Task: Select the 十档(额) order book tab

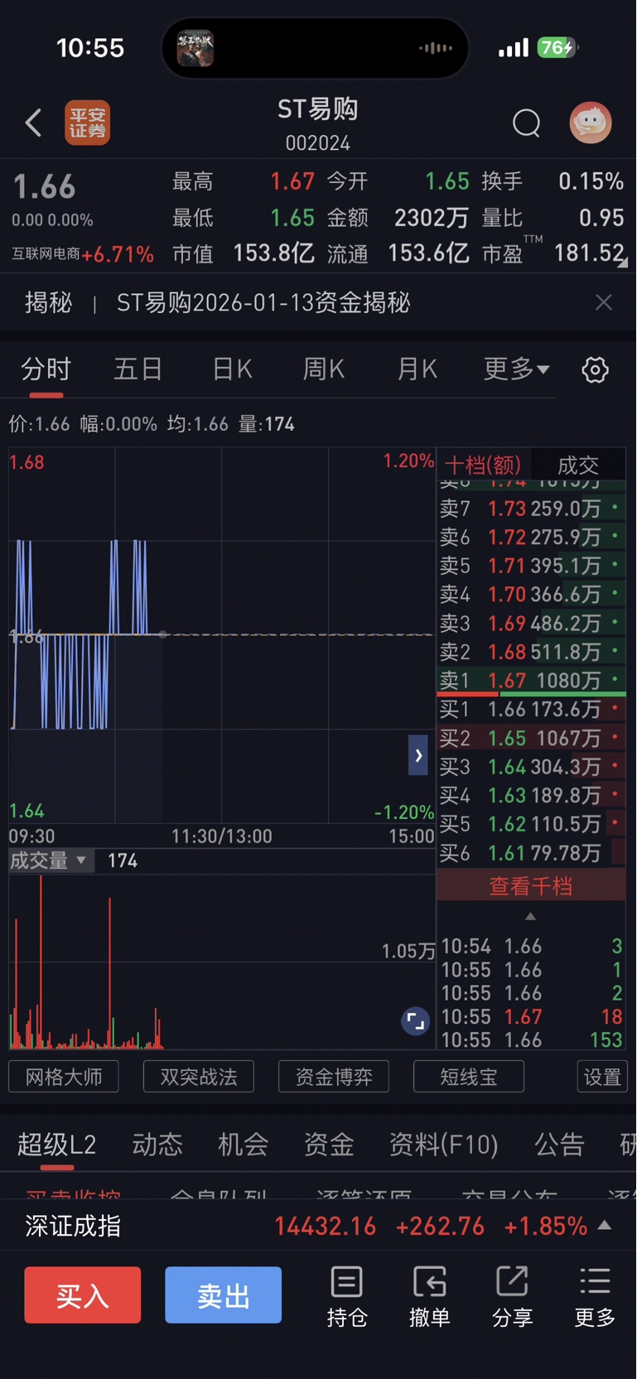Action: pyautogui.click(x=483, y=465)
